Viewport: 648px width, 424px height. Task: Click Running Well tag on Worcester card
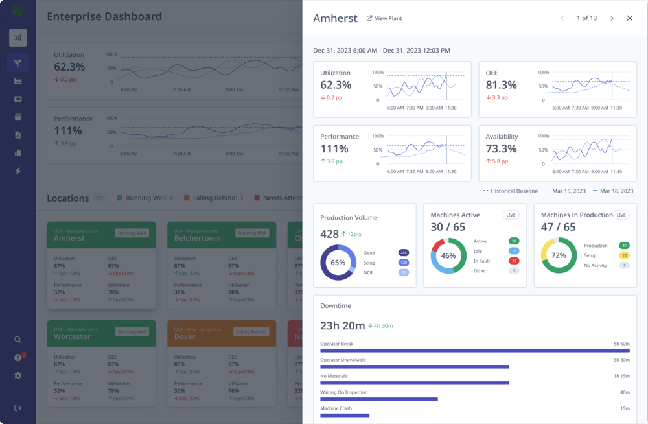click(132, 332)
